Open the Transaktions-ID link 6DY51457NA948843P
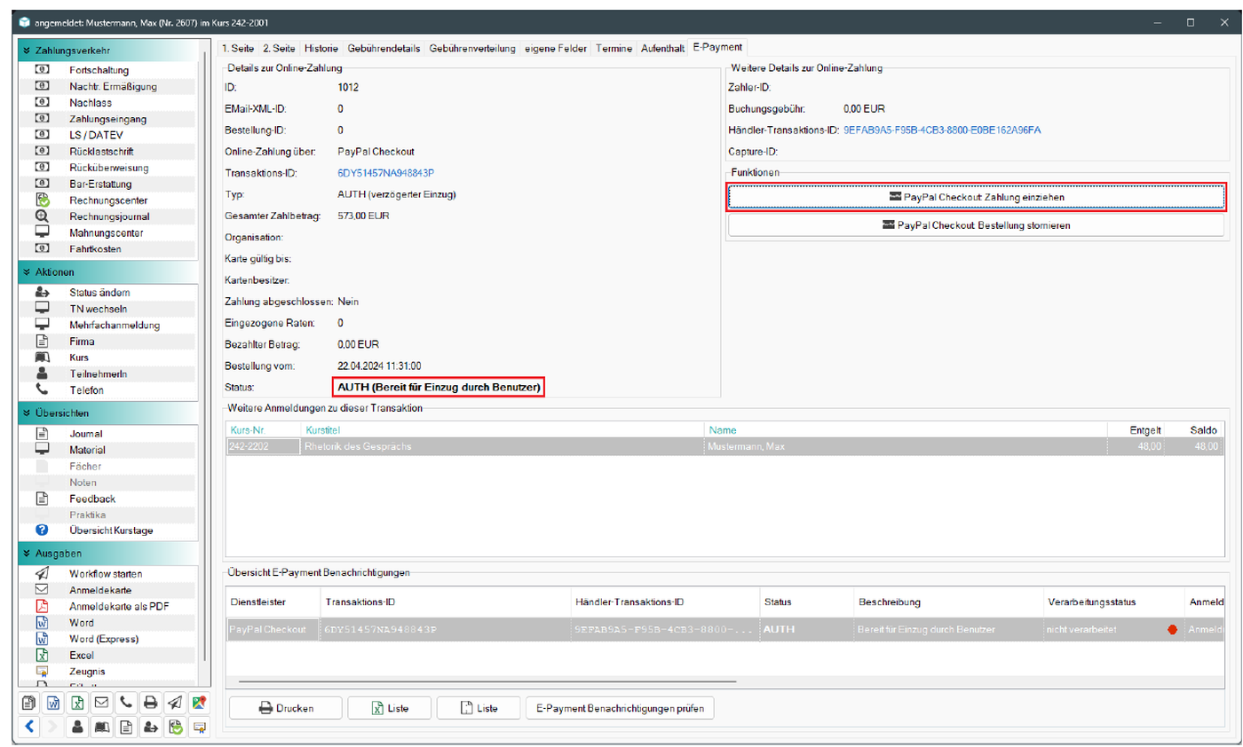This screenshot has width=1243, height=747. pyautogui.click(x=385, y=174)
